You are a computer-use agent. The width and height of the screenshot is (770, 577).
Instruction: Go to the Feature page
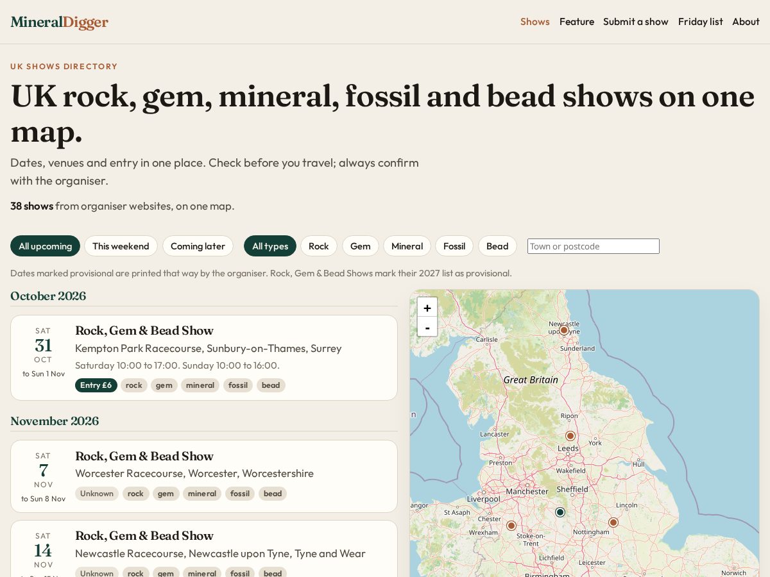tap(576, 22)
